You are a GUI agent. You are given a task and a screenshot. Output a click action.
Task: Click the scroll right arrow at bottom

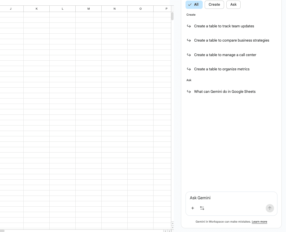(x=169, y=231)
